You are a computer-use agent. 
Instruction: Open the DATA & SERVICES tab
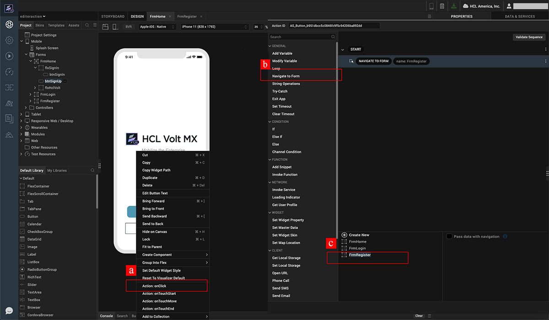[520, 16]
